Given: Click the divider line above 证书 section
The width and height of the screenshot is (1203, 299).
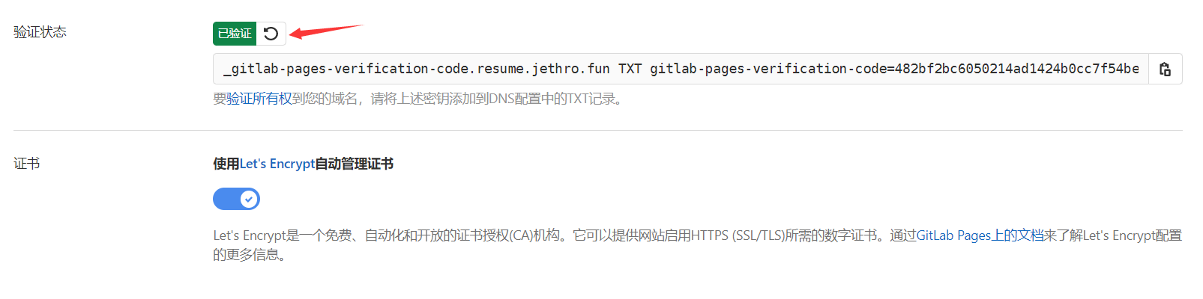Looking at the screenshot, I should tap(597, 130).
